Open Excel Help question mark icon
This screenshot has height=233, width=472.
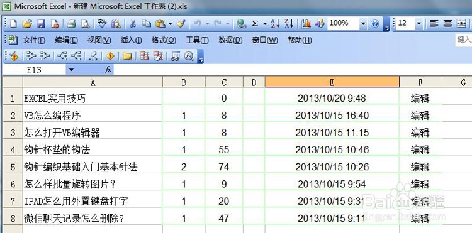coord(375,24)
